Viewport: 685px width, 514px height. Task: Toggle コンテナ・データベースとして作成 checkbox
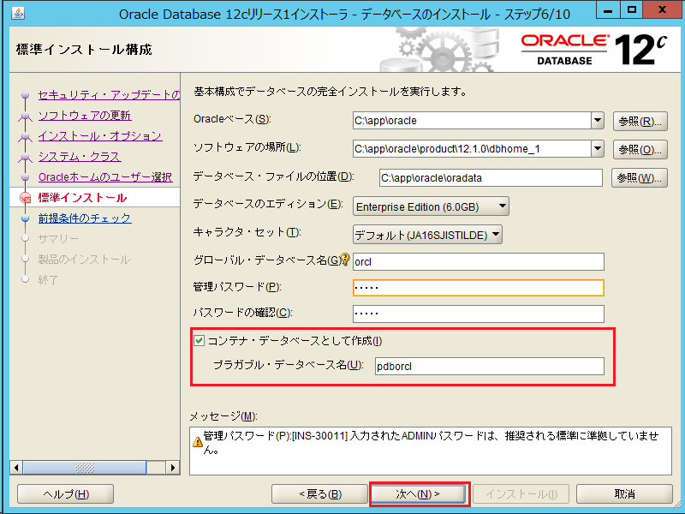(200, 340)
